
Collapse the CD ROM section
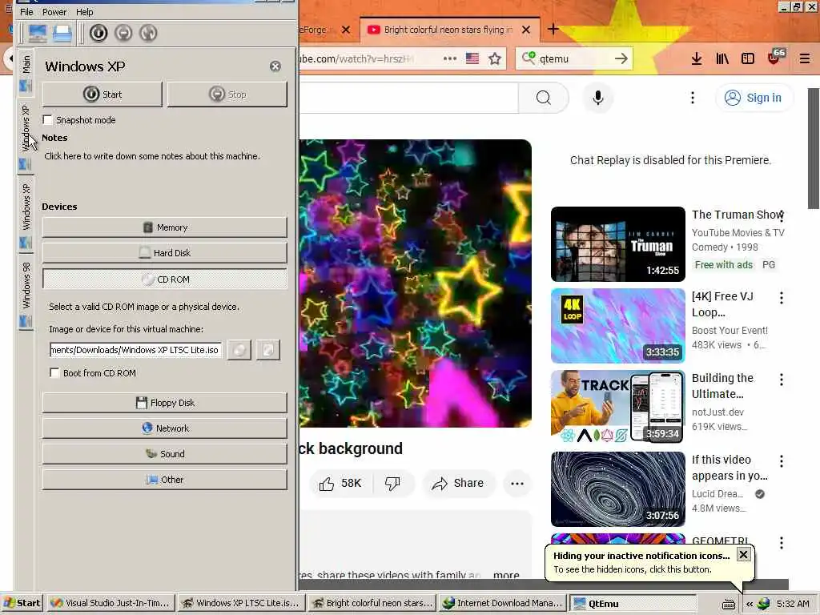[x=165, y=279]
